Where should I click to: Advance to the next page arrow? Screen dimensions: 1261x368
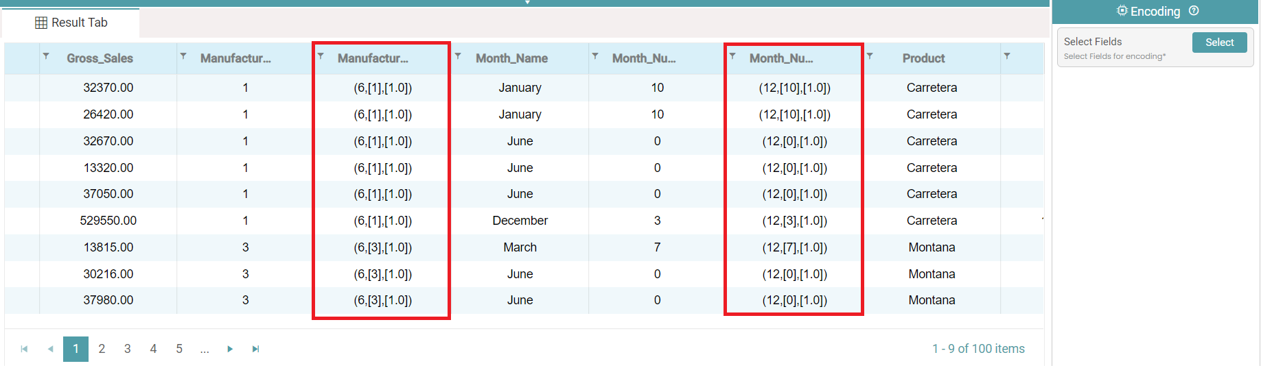point(230,349)
